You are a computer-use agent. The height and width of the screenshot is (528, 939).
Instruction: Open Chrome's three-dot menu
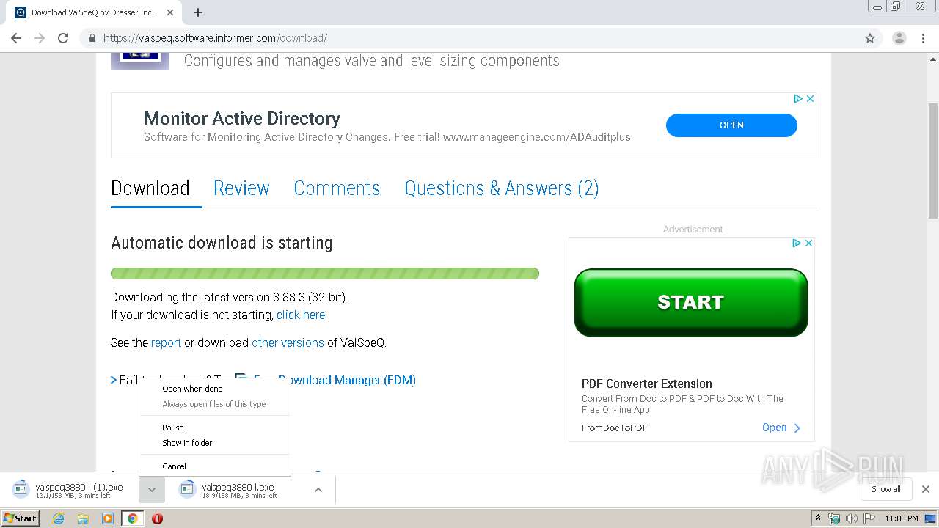coord(924,38)
